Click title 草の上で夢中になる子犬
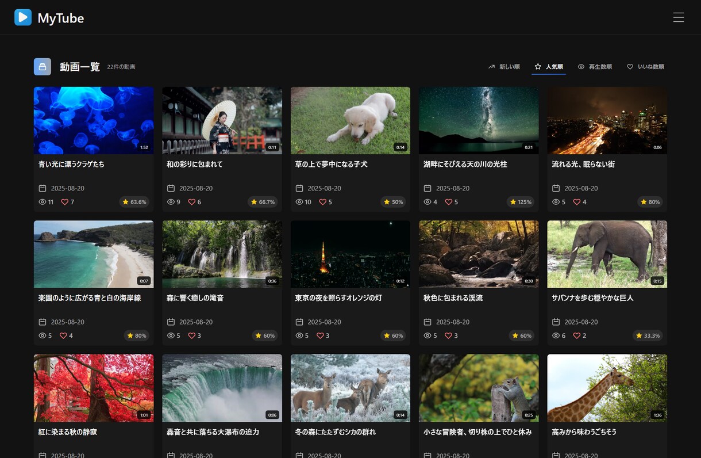This screenshot has width=701, height=458. point(332,164)
